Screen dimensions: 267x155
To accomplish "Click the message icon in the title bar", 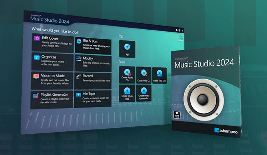I will point(179,30).
